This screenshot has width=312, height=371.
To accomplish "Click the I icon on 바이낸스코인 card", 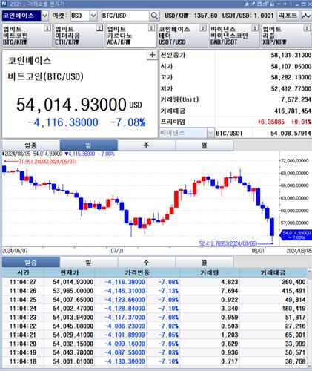I will pos(255,28).
